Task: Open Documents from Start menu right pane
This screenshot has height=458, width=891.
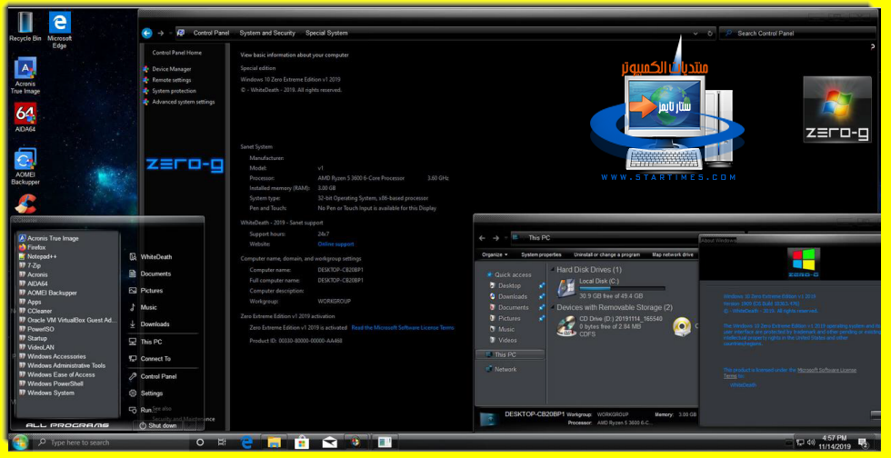Action: pos(155,274)
